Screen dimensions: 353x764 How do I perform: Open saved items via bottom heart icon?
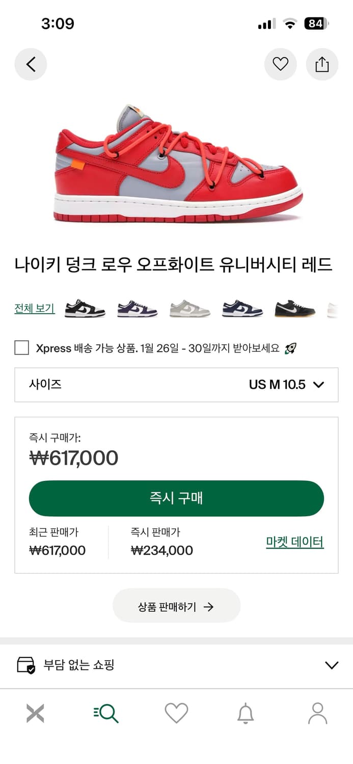[x=176, y=713]
